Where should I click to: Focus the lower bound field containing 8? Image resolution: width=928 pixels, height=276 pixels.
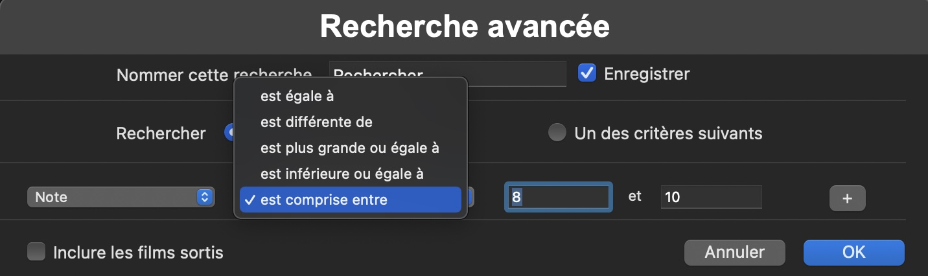click(558, 197)
